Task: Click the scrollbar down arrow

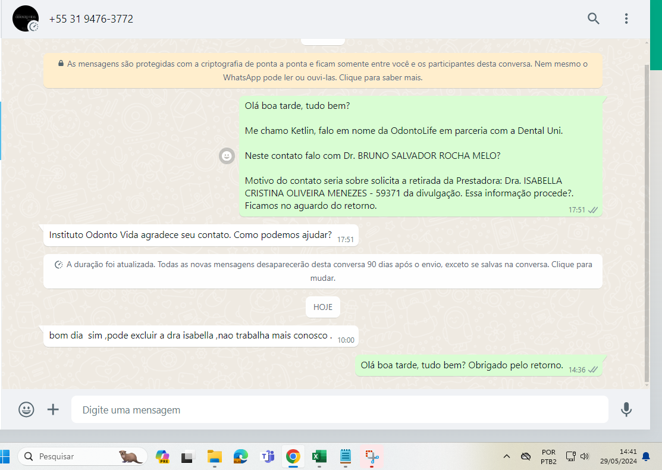Action: pyautogui.click(x=647, y=385)
